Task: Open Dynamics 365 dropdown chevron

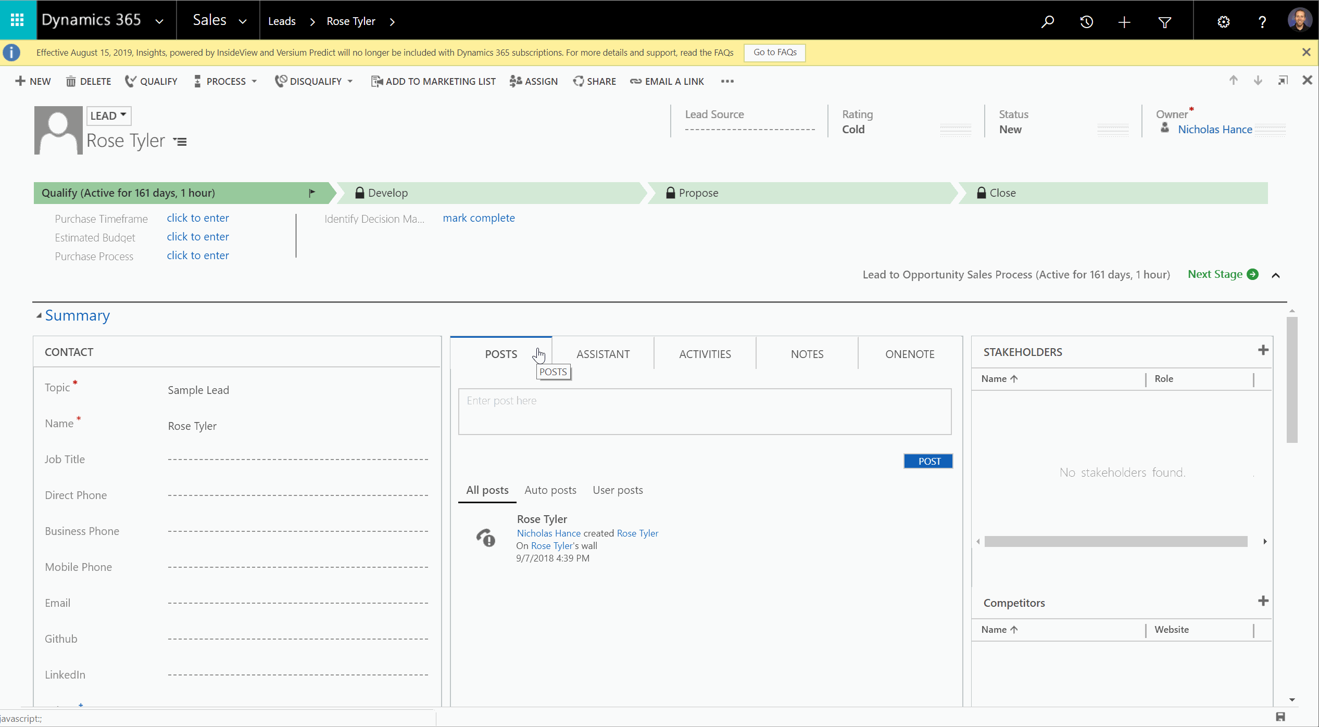Action: pyautogui.click(x=159, y=21)
